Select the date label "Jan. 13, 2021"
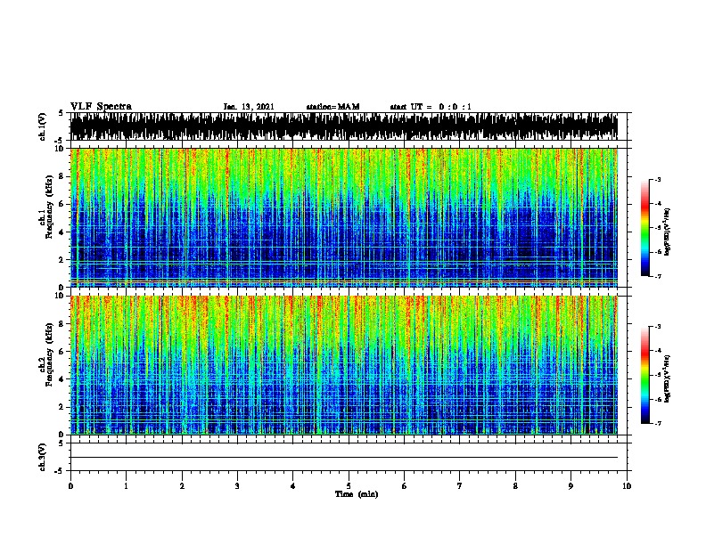706x545 pixels. pos(249,107)
